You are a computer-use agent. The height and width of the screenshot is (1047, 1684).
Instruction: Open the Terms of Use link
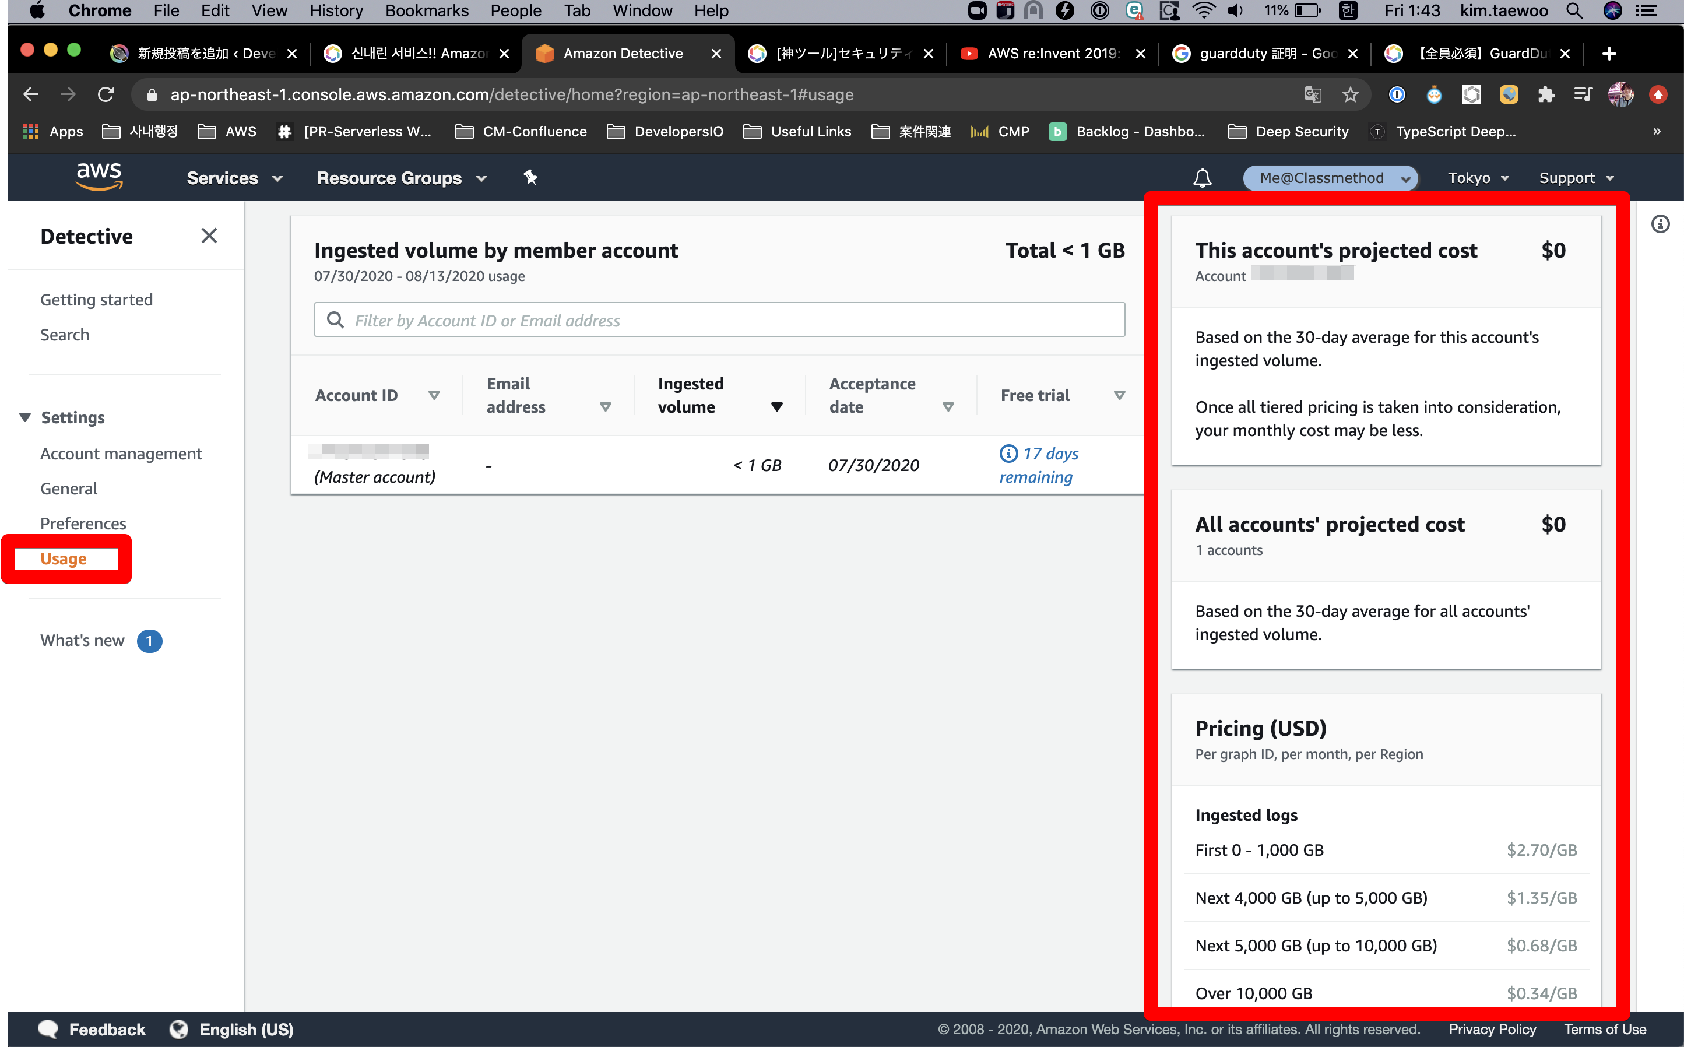(1604, 1029)
